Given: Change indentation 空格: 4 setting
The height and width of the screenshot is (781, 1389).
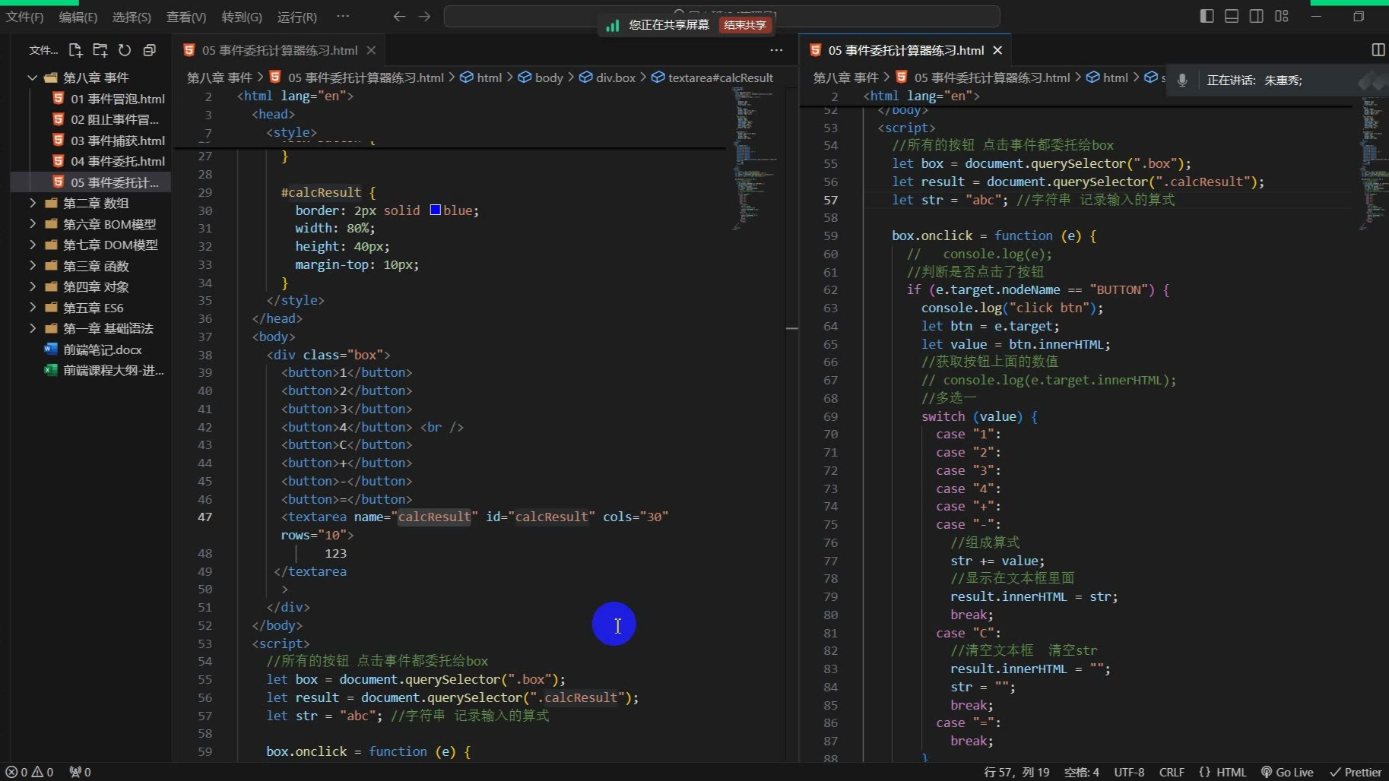Looking at the screenshot, I should click(x=1081, y=772).
